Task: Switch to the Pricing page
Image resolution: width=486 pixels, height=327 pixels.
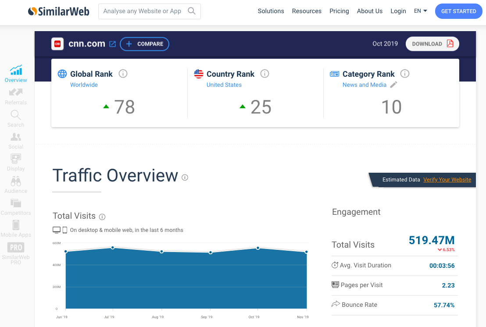Action: tap(339, 11)
